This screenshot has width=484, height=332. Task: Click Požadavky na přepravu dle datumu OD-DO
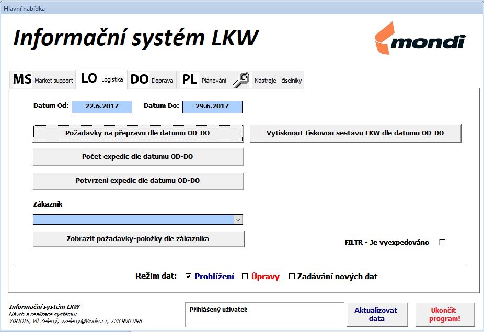click(138, 133)
